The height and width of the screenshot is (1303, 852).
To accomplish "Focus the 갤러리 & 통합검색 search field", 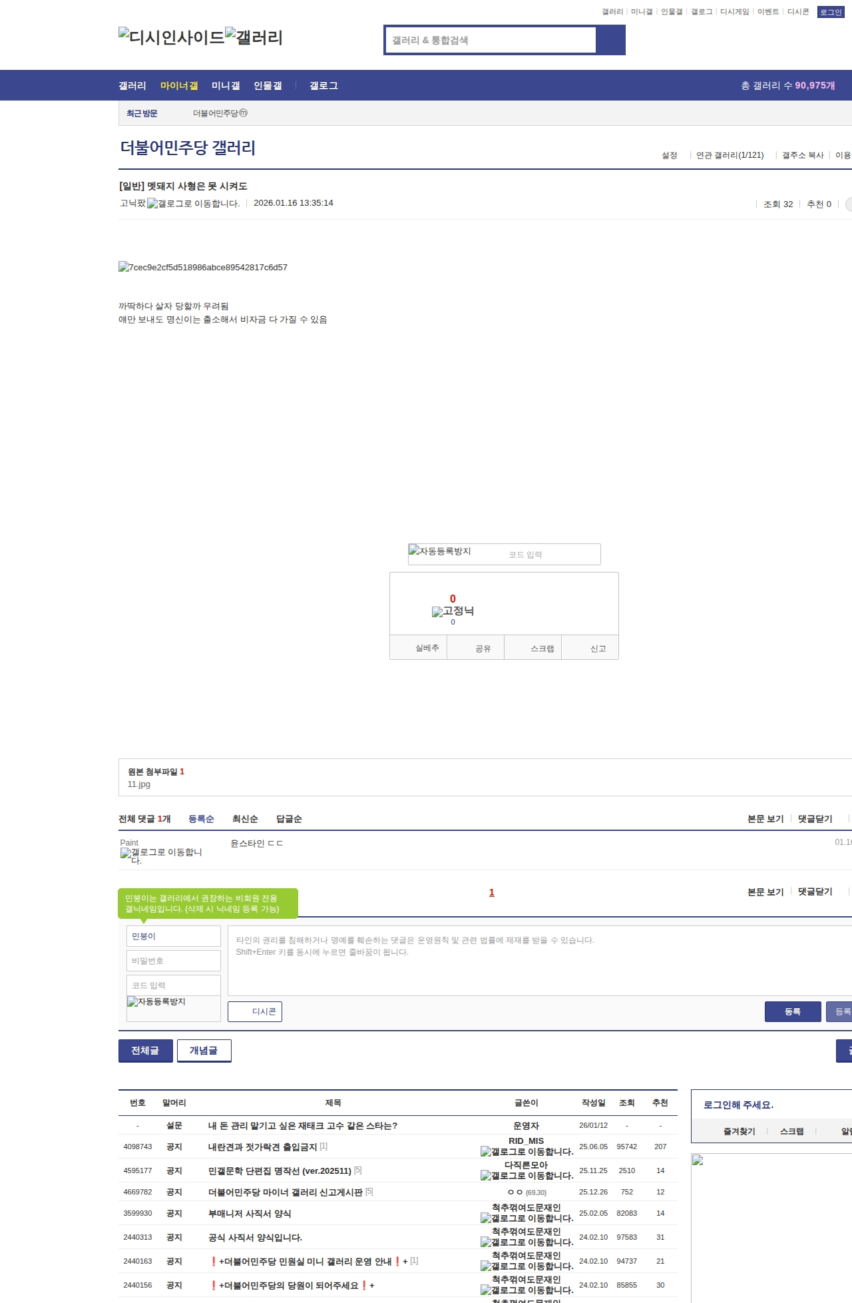I will [491, 40].
